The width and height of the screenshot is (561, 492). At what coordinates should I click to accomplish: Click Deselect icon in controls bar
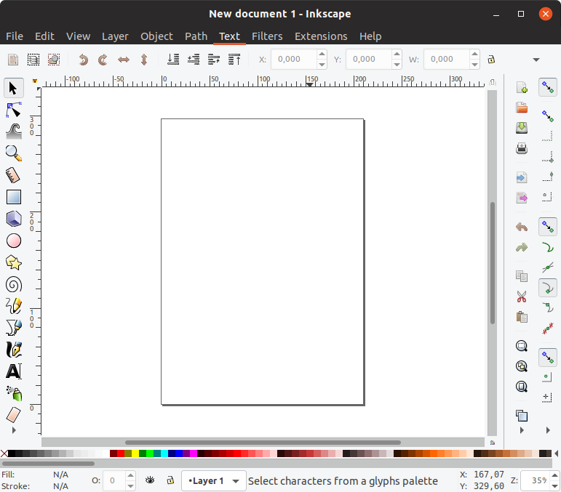(x=54, y=60)
